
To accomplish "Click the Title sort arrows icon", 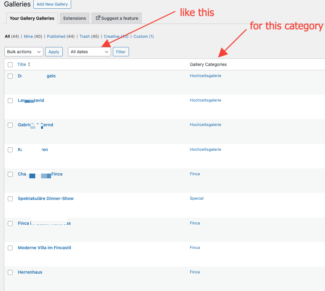I will (x=29, y=64).
